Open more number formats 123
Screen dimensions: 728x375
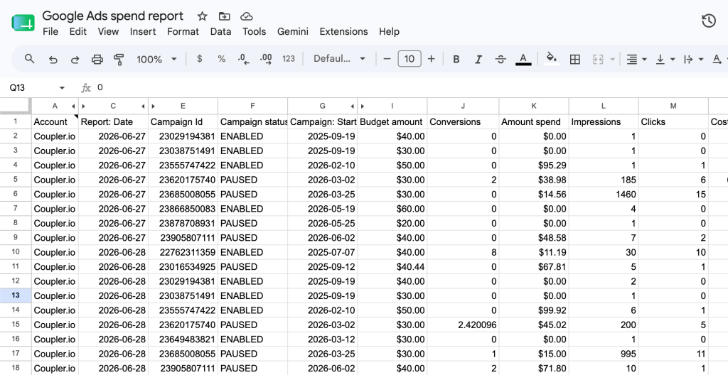point(289,59)
